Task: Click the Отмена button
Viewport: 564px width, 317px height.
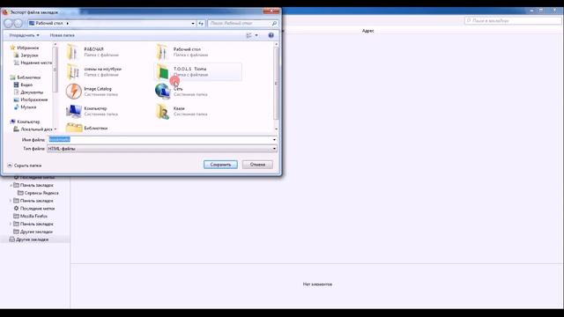Action: coord(257,165)
